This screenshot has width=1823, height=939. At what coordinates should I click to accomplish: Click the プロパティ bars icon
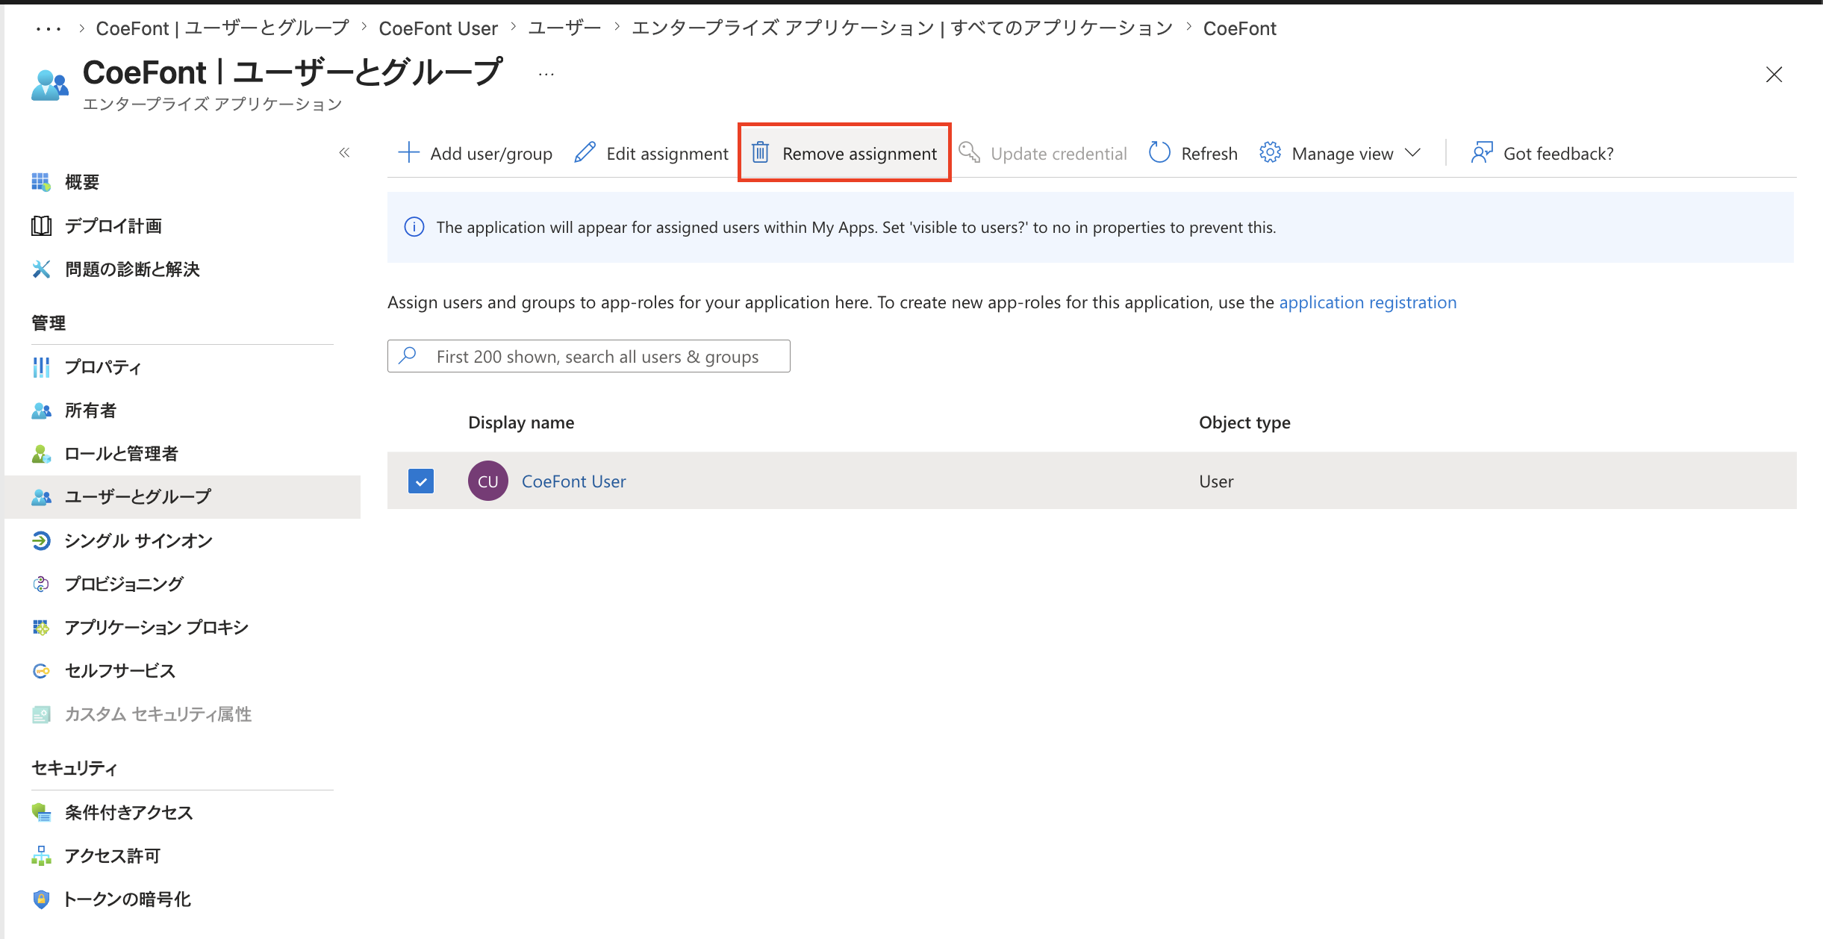pyautogui.click(x=41, y=366)
